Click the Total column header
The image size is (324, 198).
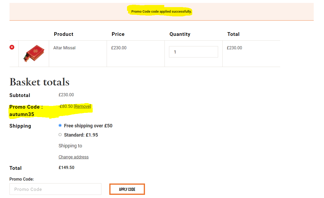click(233, 34)
